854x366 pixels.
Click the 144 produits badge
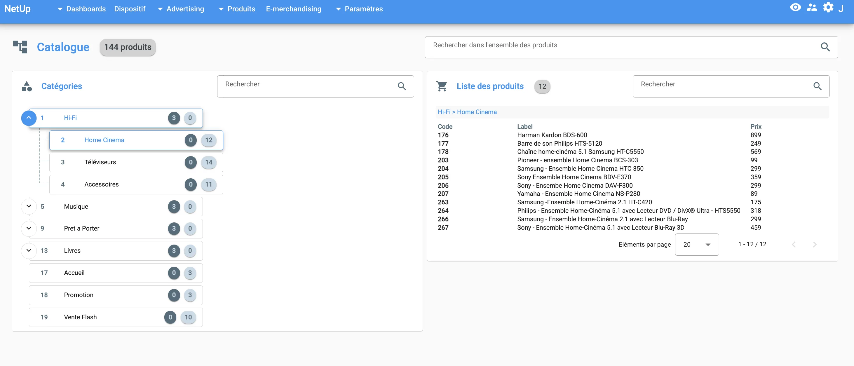pos(128,47)
